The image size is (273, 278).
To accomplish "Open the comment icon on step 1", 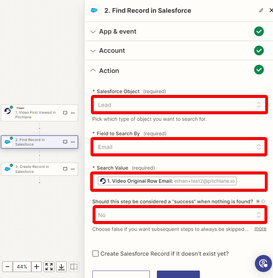I will coord(65,113).
